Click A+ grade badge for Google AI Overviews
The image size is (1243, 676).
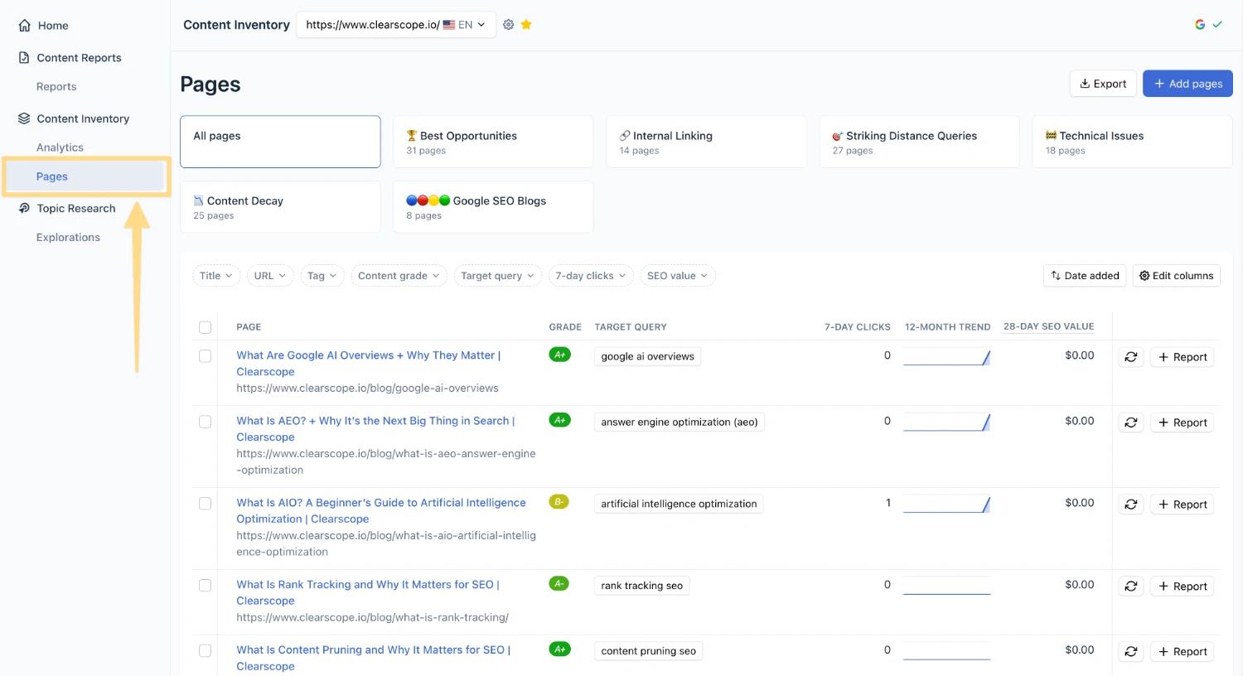pos(560,355)
